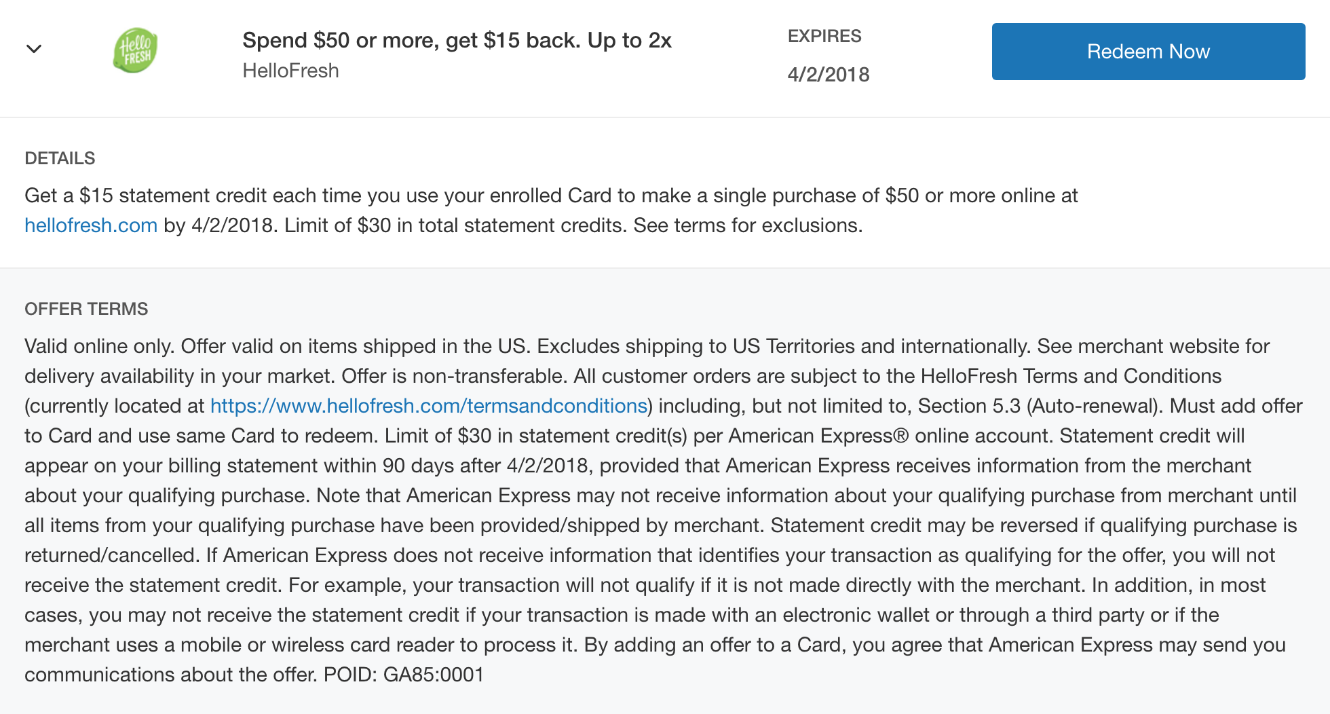Click the OFFER TERMS section heading

[86, 309]
